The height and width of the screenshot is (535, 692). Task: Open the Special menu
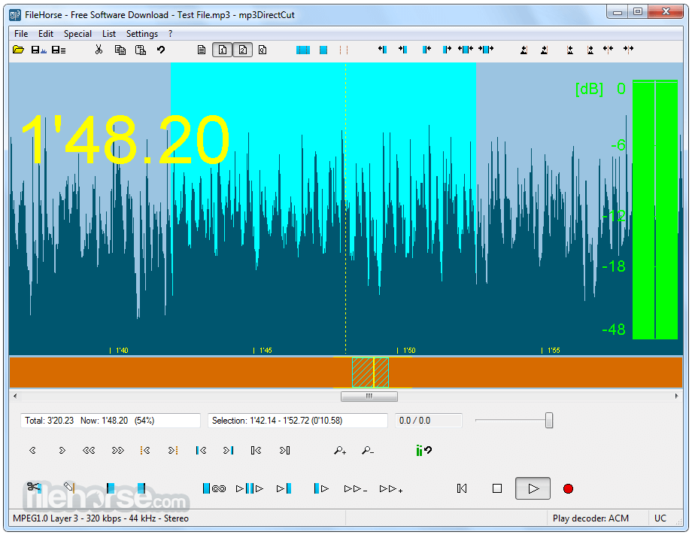(77, 34)
